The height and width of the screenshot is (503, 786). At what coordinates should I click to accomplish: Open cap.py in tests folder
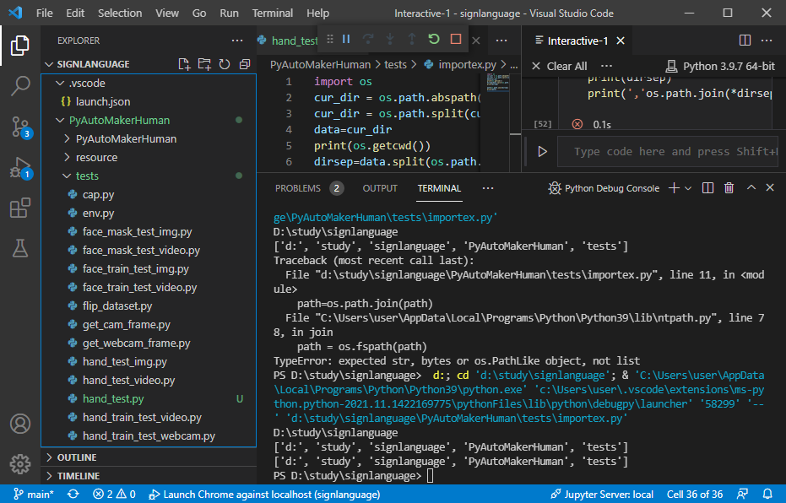(x=148, y=194)
